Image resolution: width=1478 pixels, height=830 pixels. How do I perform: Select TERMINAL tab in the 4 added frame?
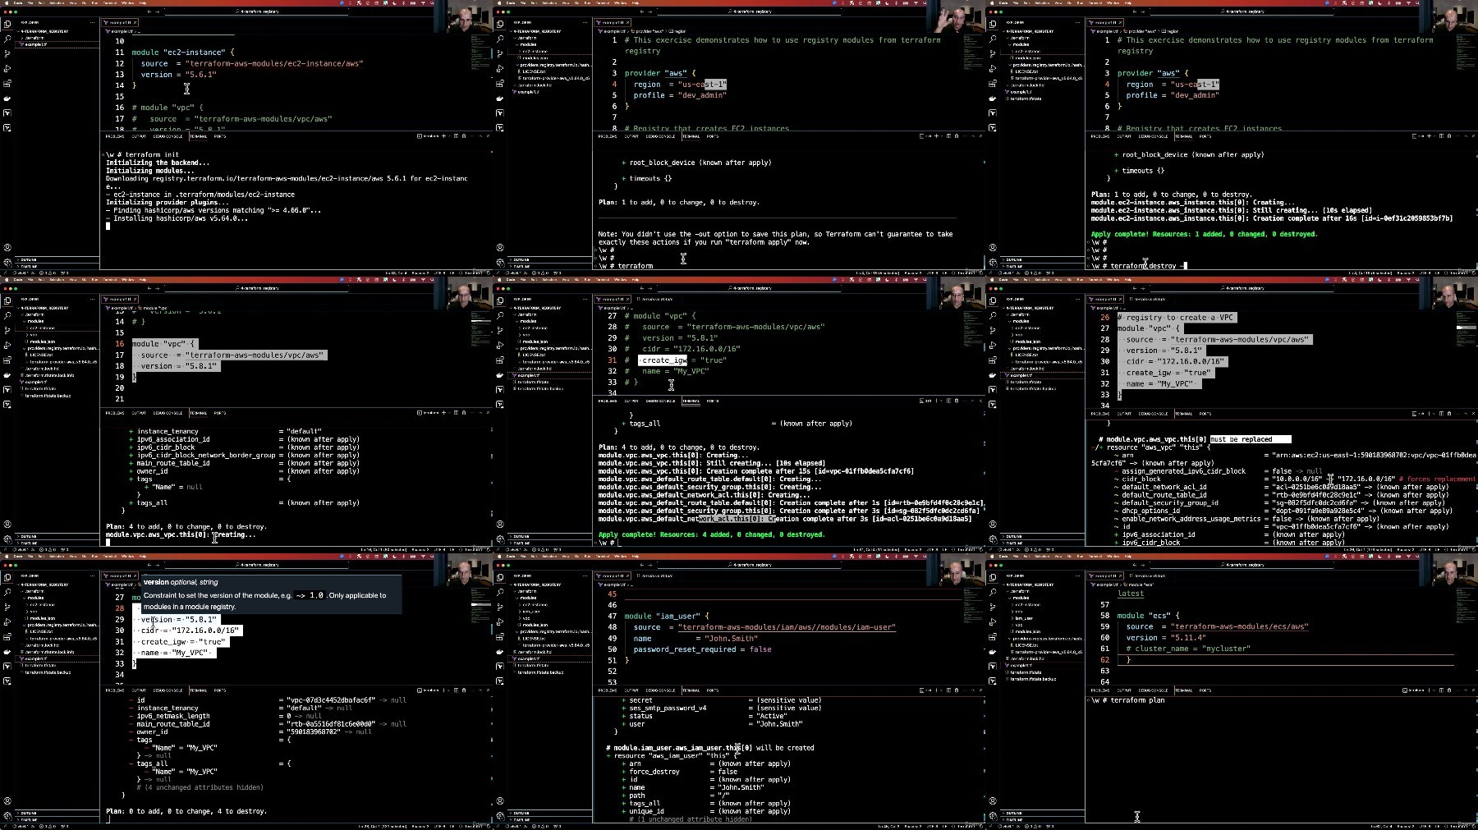coord(691,401)
